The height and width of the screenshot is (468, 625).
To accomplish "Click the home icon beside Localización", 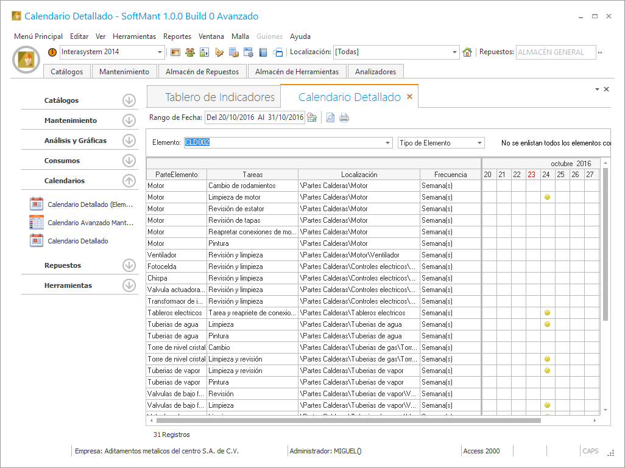I will 467,52.
